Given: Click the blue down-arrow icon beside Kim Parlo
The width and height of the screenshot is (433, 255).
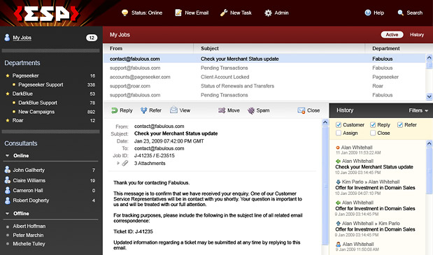Looking at the screenshot, I should (338, 182).
